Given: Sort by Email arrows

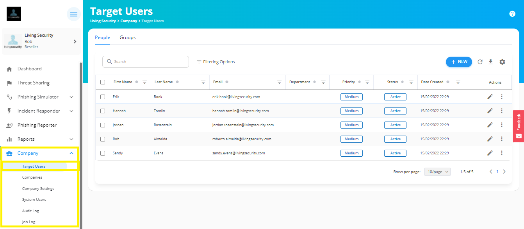Looking at the screenshot, I should 227,82.
